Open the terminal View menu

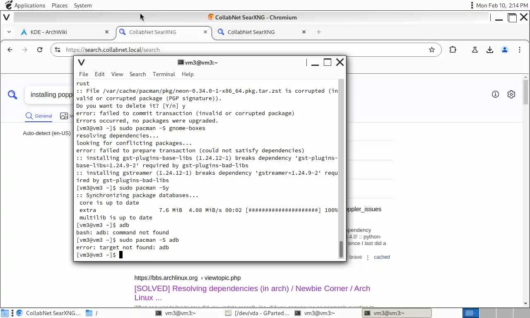click(x=117, y=74)
